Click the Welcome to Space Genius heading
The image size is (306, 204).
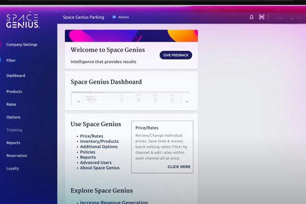(108, 50)
